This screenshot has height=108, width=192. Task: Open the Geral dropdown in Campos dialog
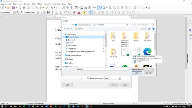[120, 78]
